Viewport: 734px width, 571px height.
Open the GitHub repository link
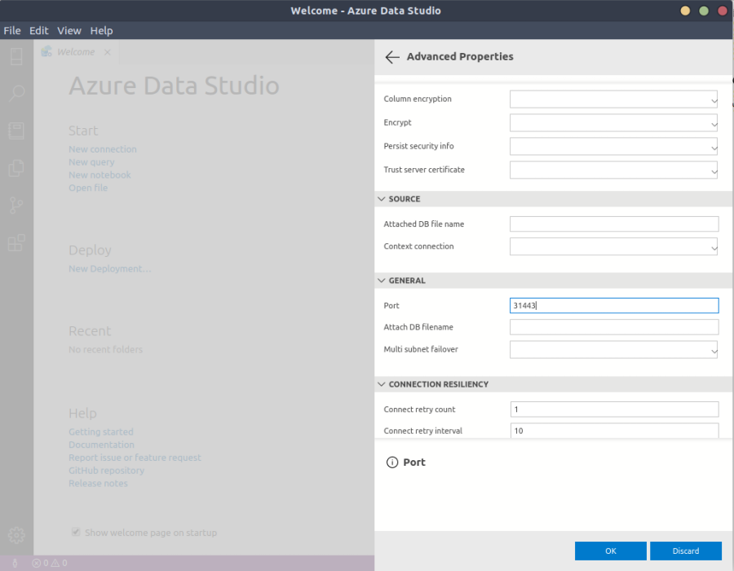[106, 471]
